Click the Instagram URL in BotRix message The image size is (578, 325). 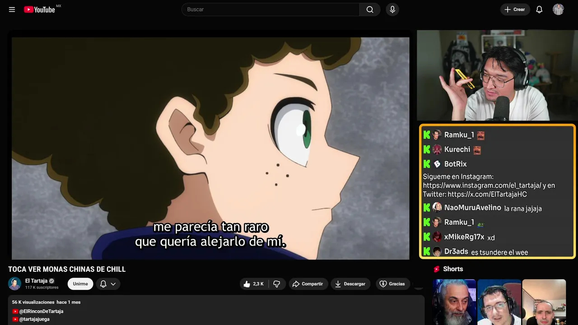pos(482,186)
